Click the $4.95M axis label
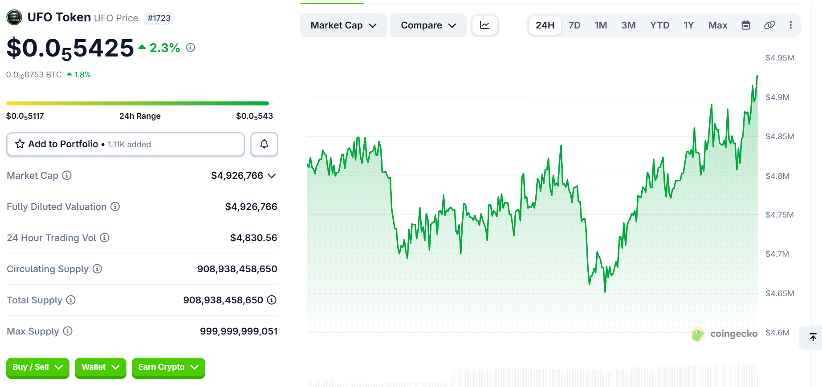 pyautogui.click(x=780, y=58)
